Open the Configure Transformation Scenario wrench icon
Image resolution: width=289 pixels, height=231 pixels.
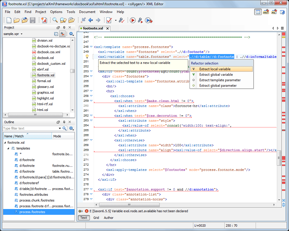tap(140, 20)
